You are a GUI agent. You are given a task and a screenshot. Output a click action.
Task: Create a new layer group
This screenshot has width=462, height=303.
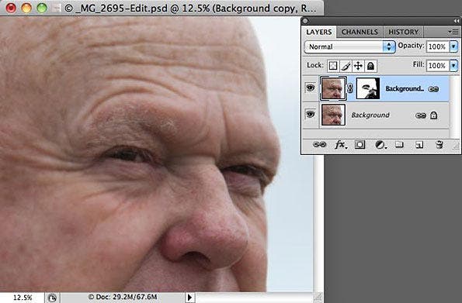tap(399, 144)
